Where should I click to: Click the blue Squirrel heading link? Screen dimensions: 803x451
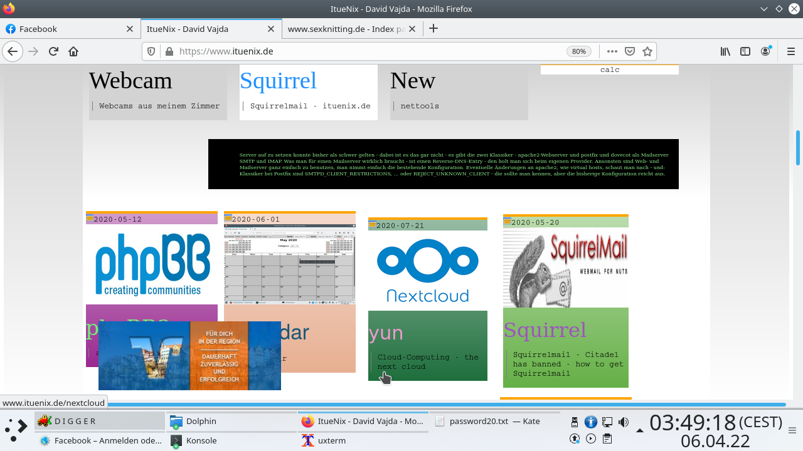coord(278,80)
